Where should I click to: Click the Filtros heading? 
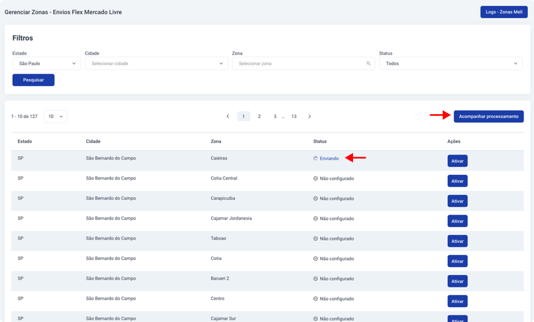coord(23,38)
